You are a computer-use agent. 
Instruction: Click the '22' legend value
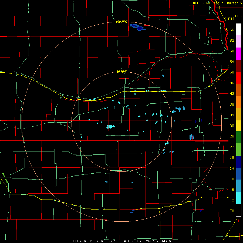232,147
